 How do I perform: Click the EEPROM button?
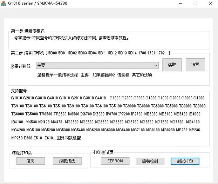click(x=115, y=161)
